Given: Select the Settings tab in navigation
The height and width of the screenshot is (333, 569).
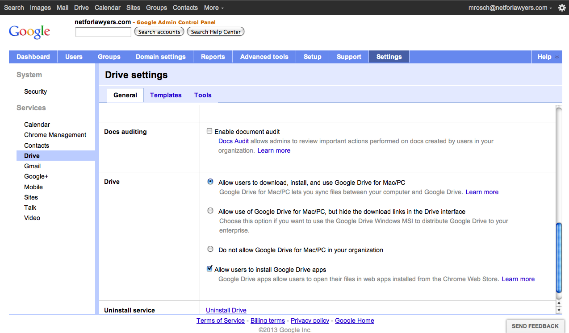Looking at the screenshot, I should (x=389, y=57).
